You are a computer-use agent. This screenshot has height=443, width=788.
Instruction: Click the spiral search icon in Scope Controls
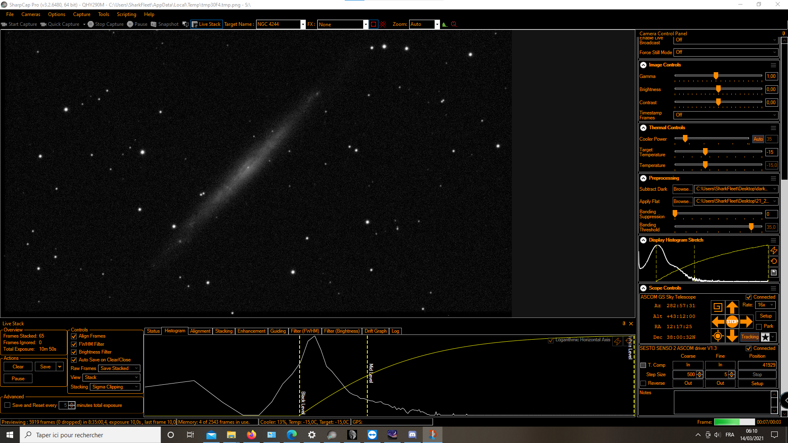click(x=717, y=307)
